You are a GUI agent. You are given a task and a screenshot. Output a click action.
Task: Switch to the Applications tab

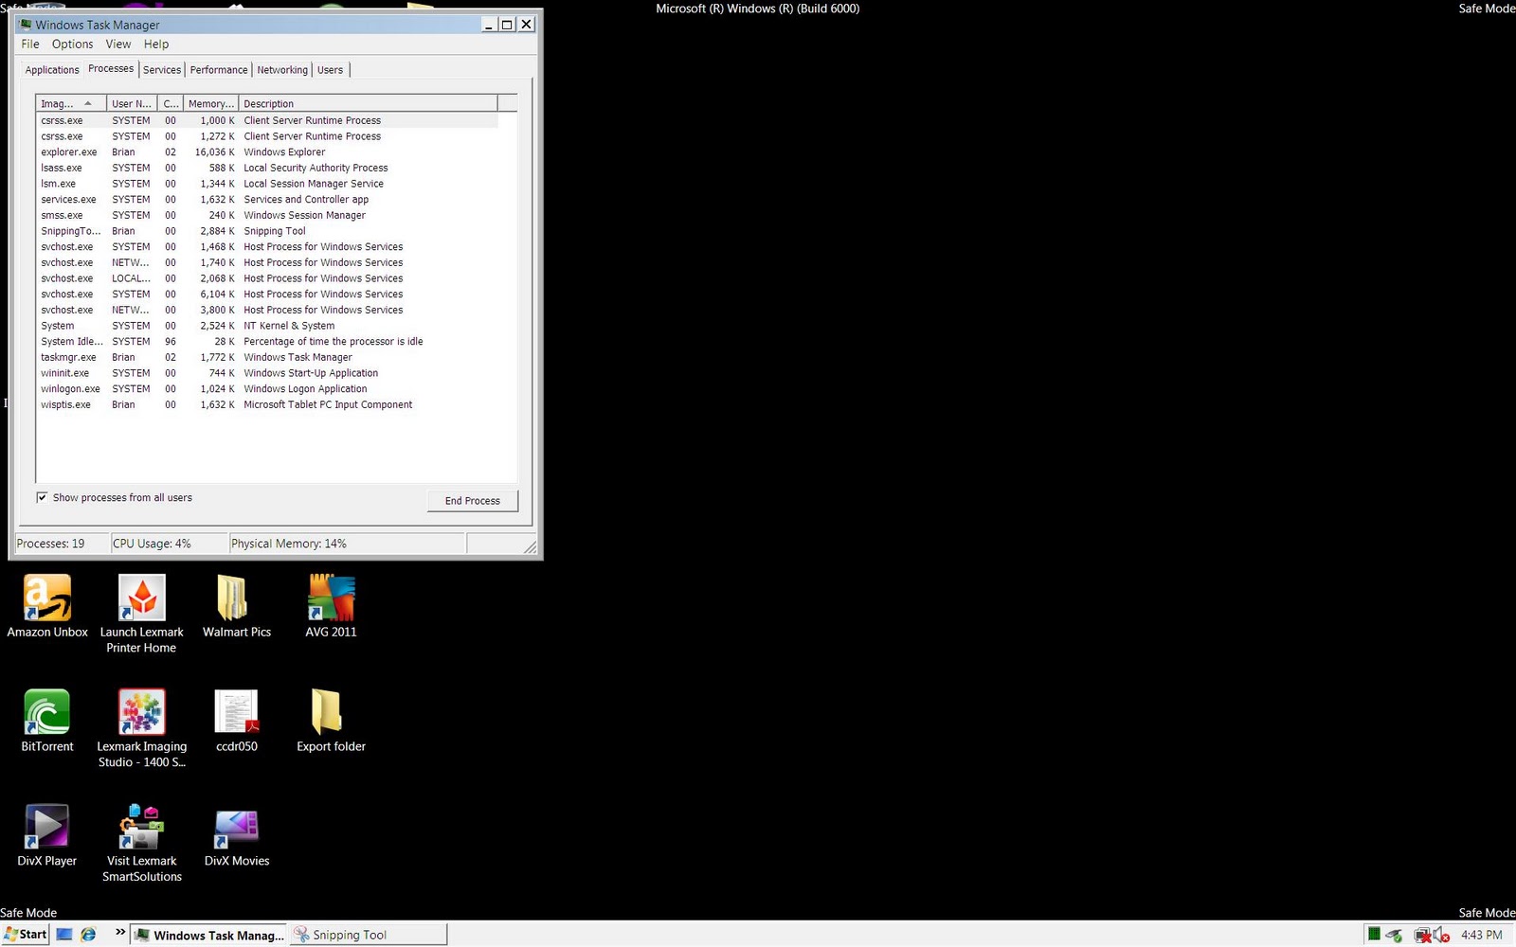point(52,70)
